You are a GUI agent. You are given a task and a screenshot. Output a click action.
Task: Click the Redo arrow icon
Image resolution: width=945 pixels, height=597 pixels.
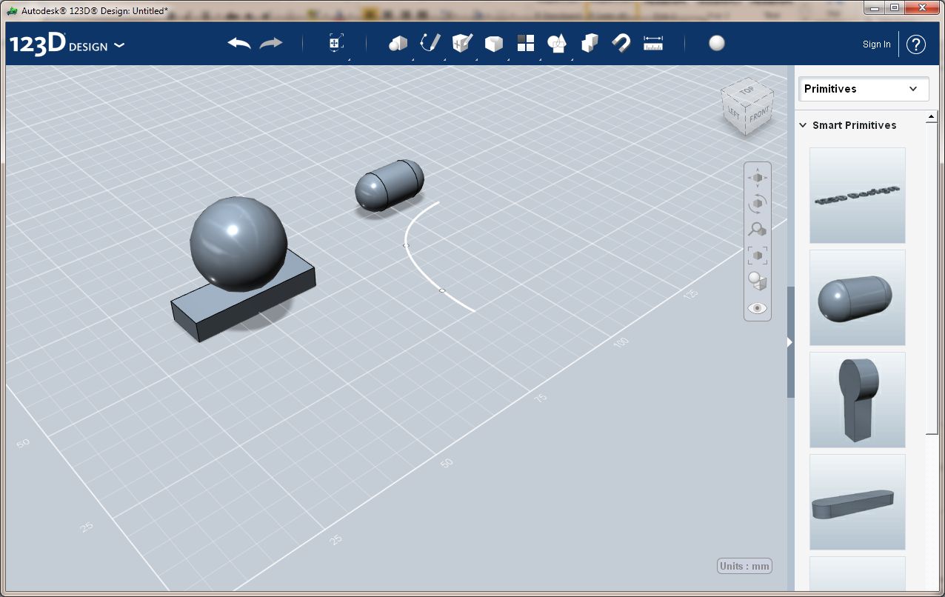point(271,44)
